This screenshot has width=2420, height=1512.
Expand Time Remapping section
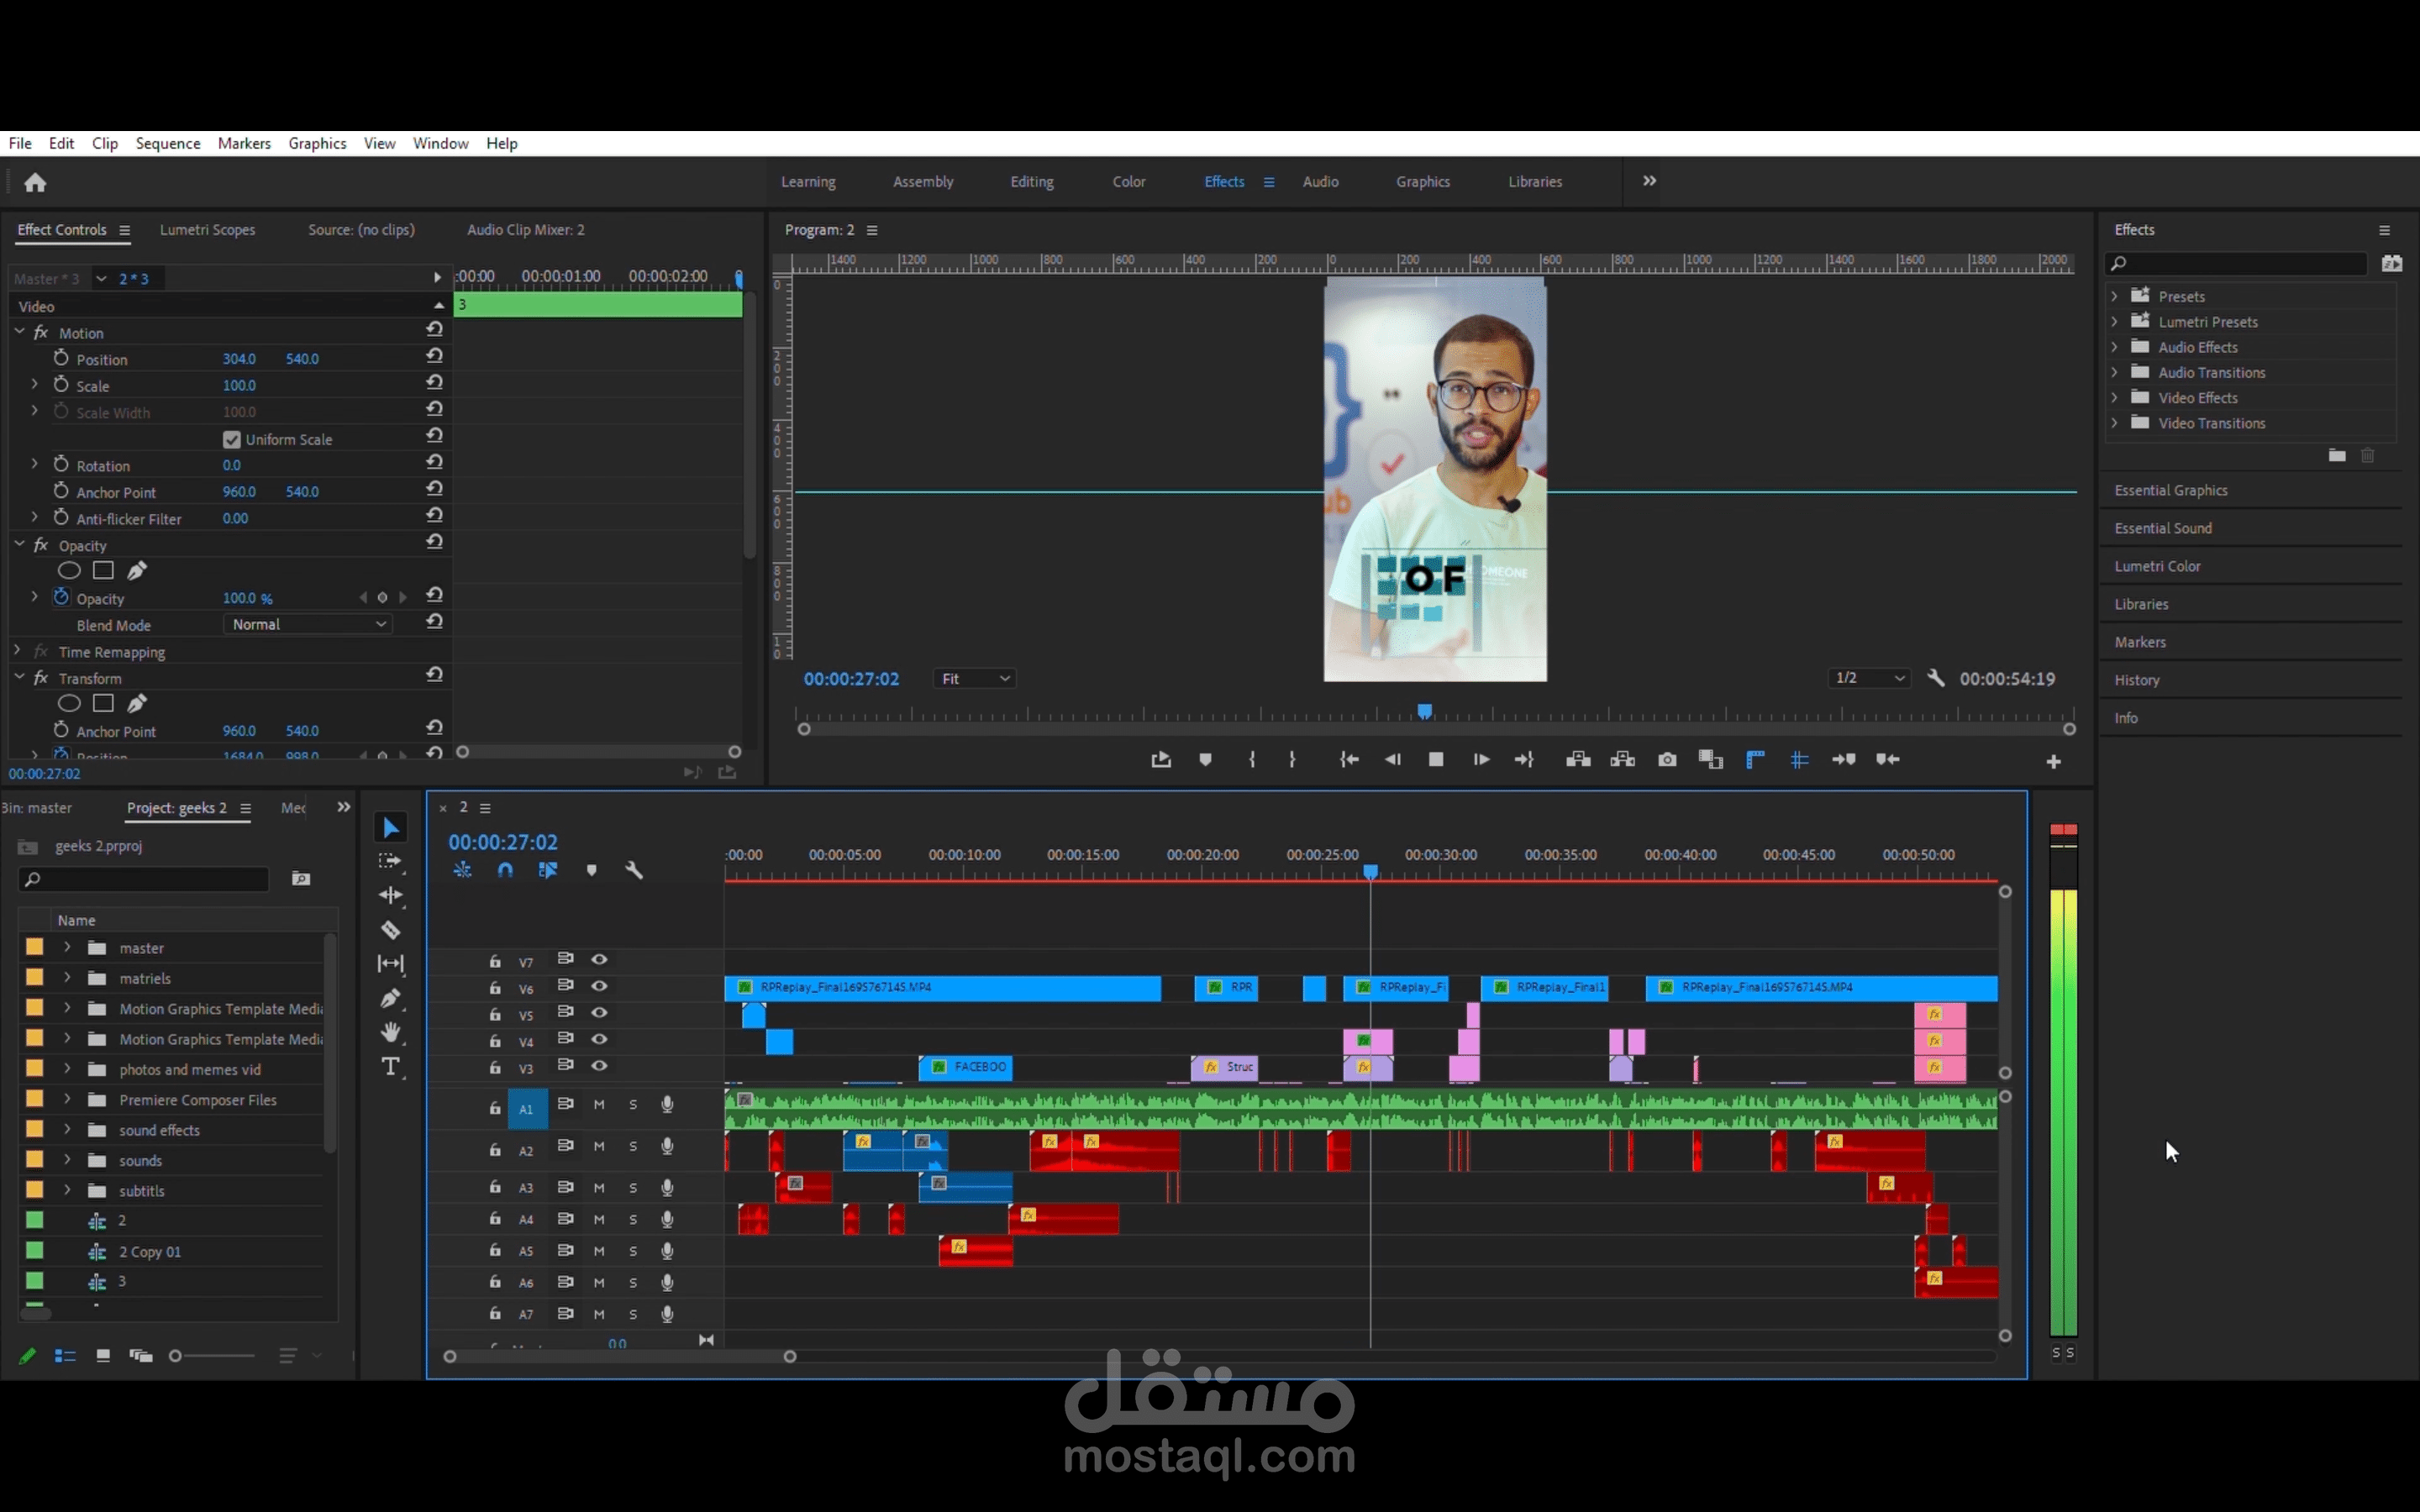pos(17,650)
